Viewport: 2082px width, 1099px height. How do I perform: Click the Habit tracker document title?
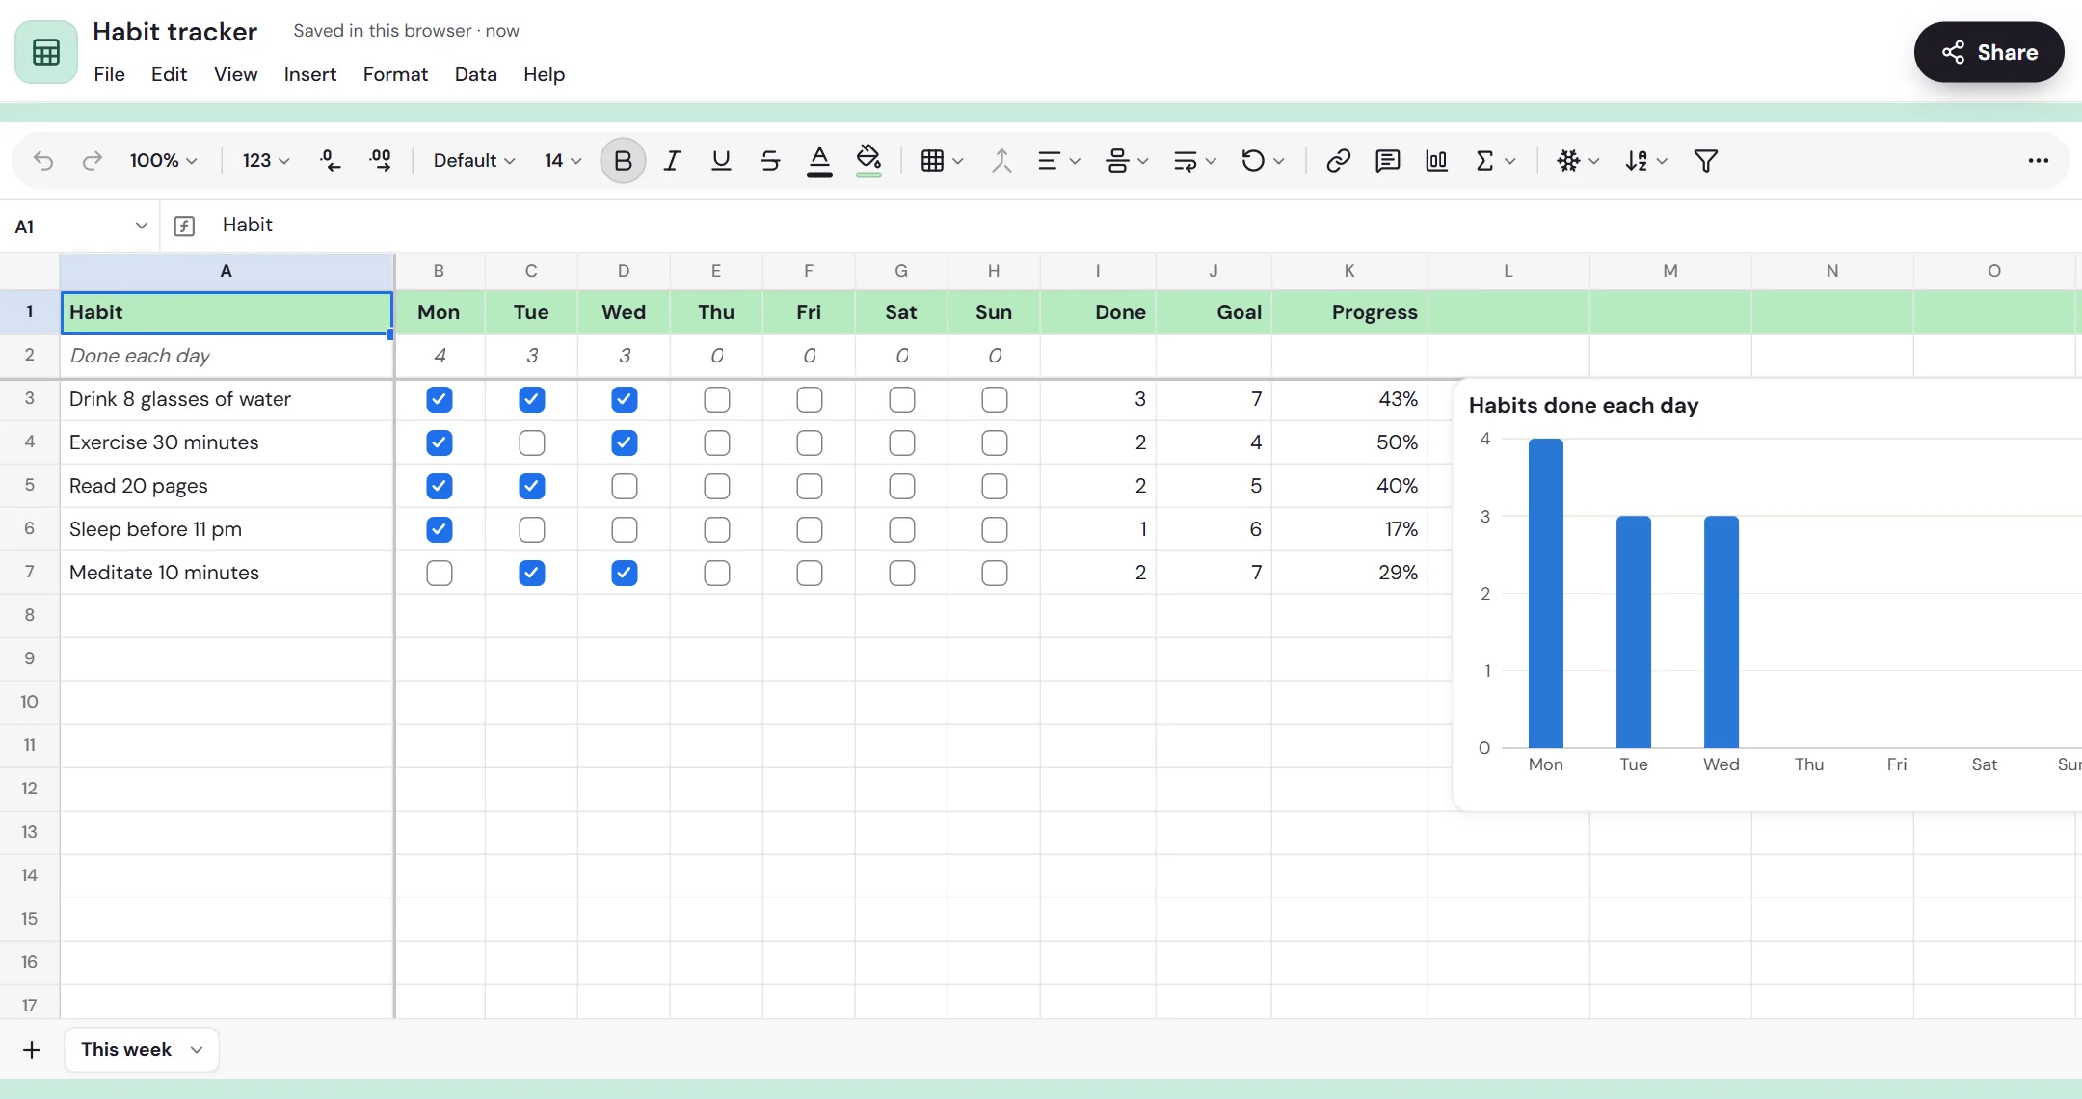pyautogui.click(x=174, y=32)
